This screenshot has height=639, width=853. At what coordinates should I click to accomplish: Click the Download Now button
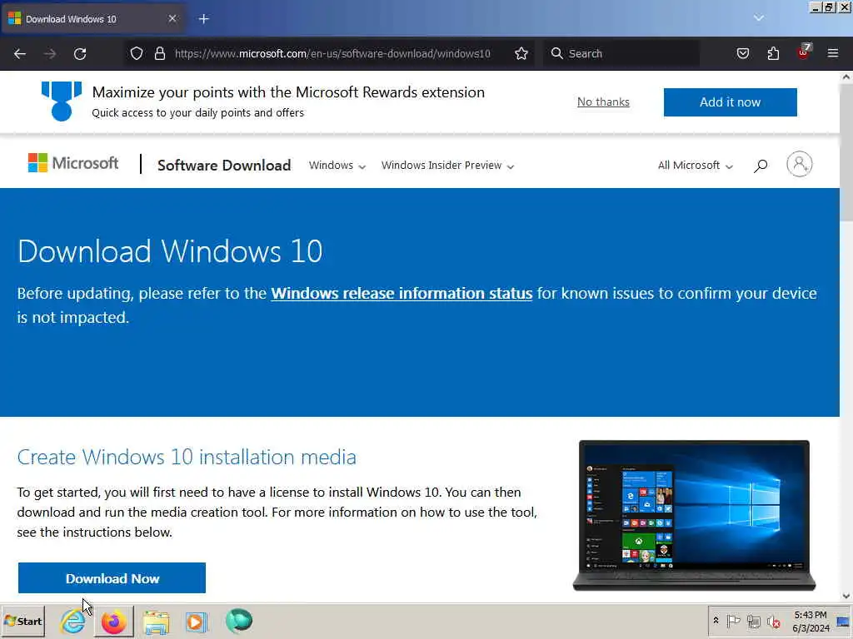112,578
